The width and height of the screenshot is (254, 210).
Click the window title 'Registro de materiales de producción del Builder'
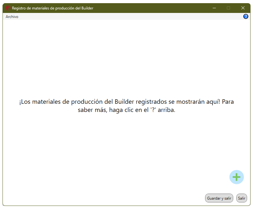(x=53, y=8)
